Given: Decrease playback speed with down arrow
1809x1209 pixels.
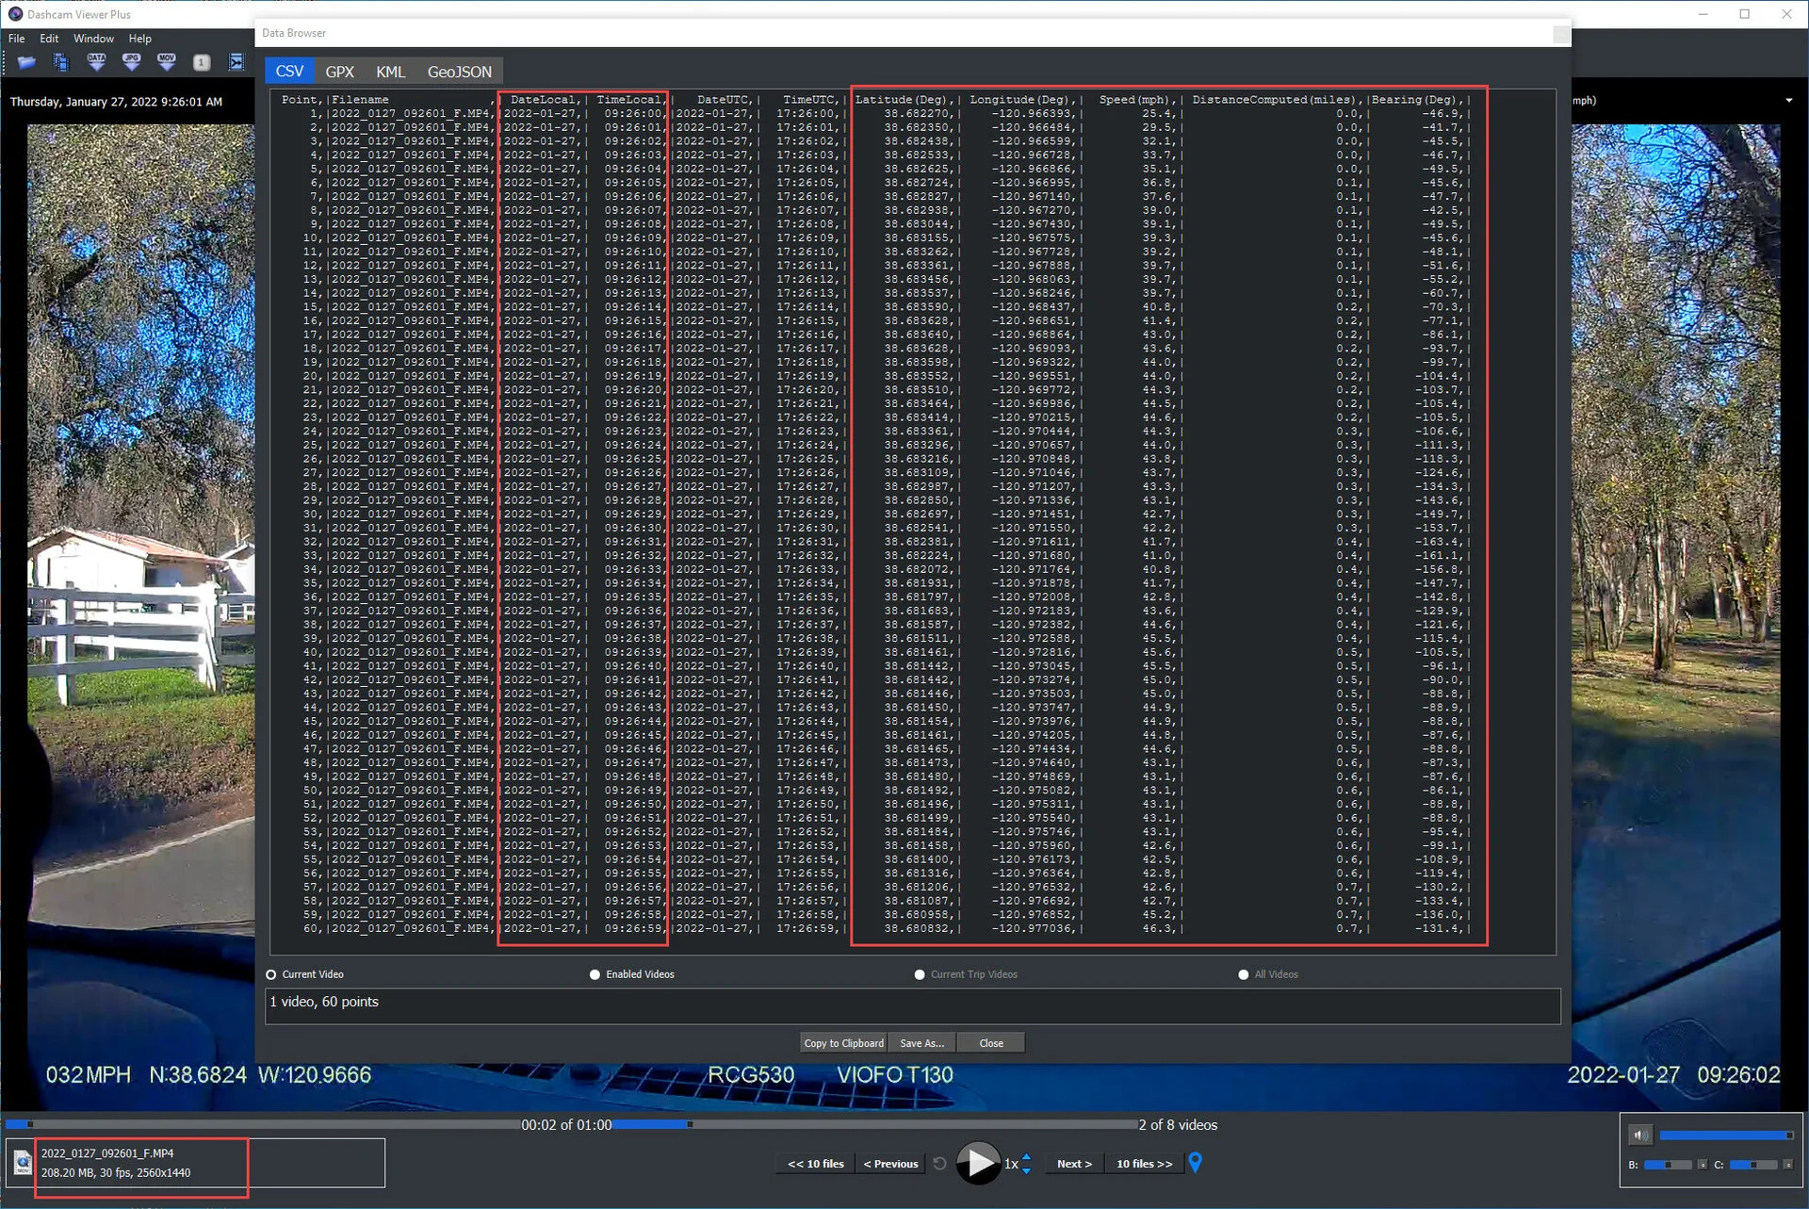Looking at the screenshot, I should click(1026, 1170).
